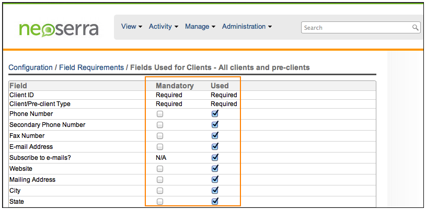Click the search magnifier icon
Image resolution: width=426 pixels, height=210 pixels.
click(x=416, y=28)
